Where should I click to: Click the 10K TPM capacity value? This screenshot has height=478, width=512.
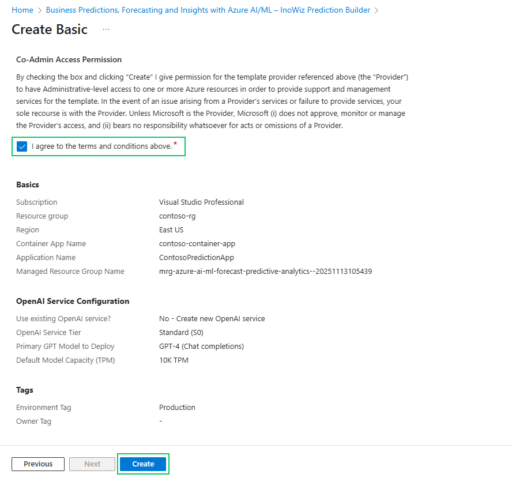pyautogui.click(x=174, y=360)
